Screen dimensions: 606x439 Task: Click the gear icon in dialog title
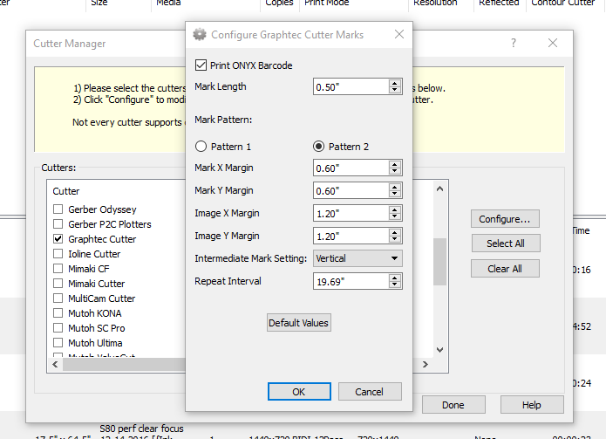click(x=200, y=34)
